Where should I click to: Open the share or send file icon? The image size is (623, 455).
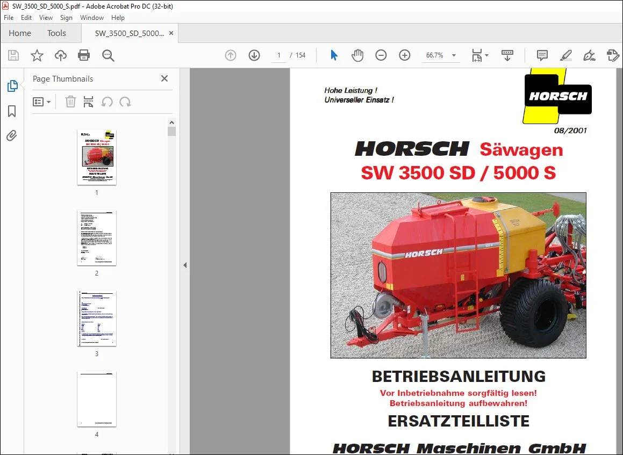pos(613,55)
